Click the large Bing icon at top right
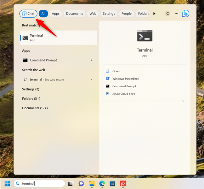Image resolution: width=204 pixels, height=189 pixels. point(185,13)
